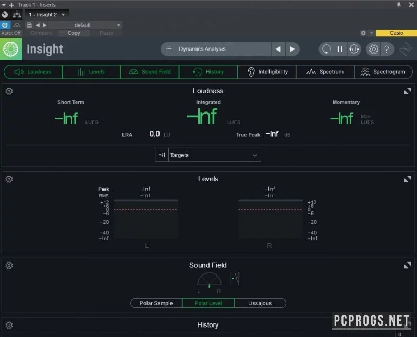
Task: Toggle the Sound Field module tab
Action: [x=150, y=72]
